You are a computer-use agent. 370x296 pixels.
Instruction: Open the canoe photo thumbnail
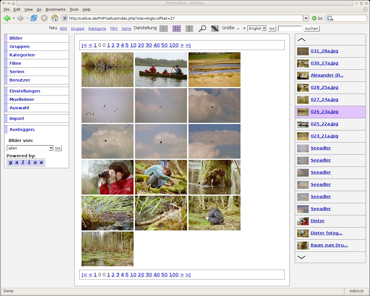pos(161,70)
